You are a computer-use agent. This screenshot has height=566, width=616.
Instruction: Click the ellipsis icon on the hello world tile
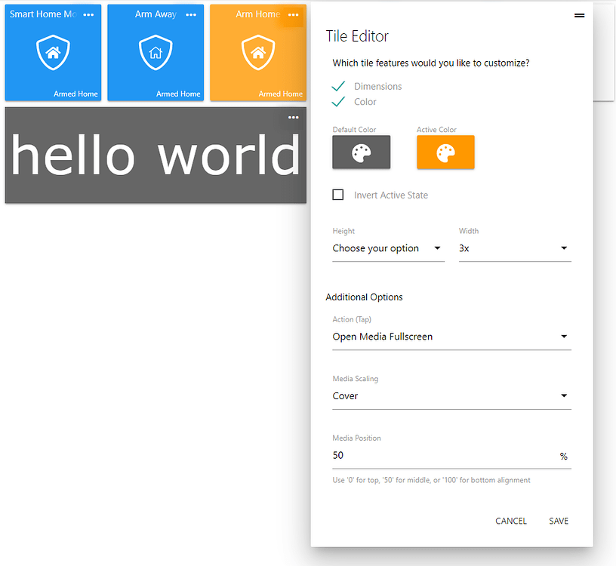(x=294, y=117)
